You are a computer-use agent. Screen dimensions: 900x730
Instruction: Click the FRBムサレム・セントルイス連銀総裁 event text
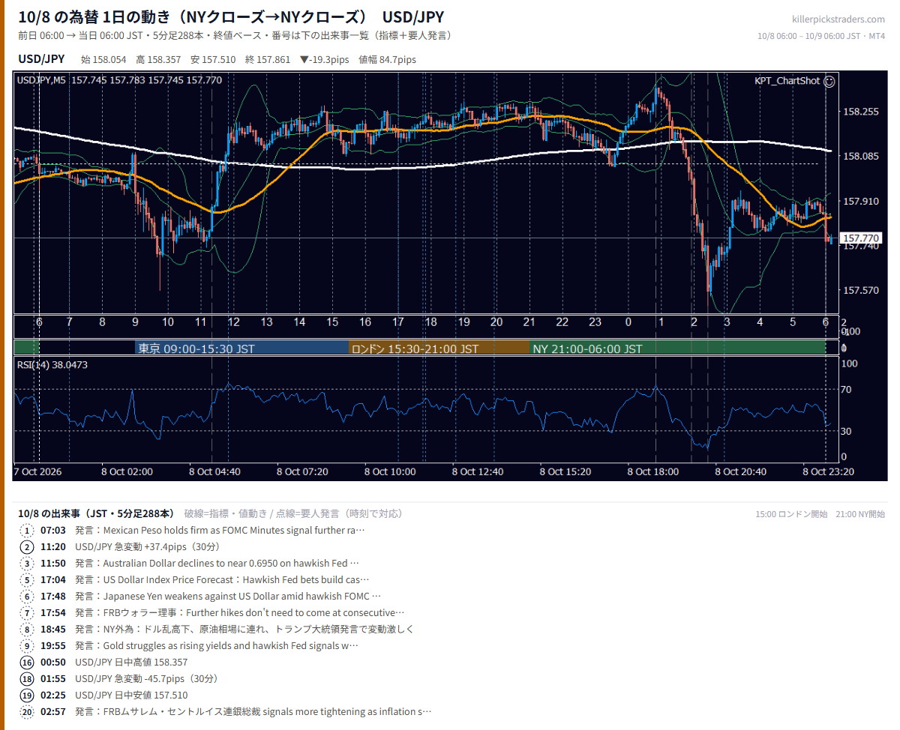(x=253, y=711)
